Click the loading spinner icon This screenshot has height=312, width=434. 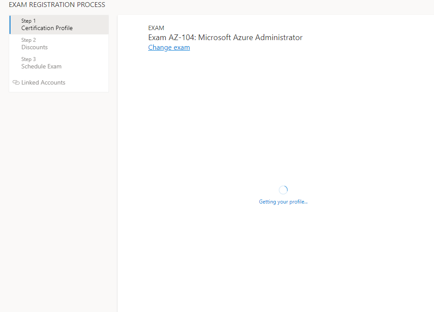283,190
